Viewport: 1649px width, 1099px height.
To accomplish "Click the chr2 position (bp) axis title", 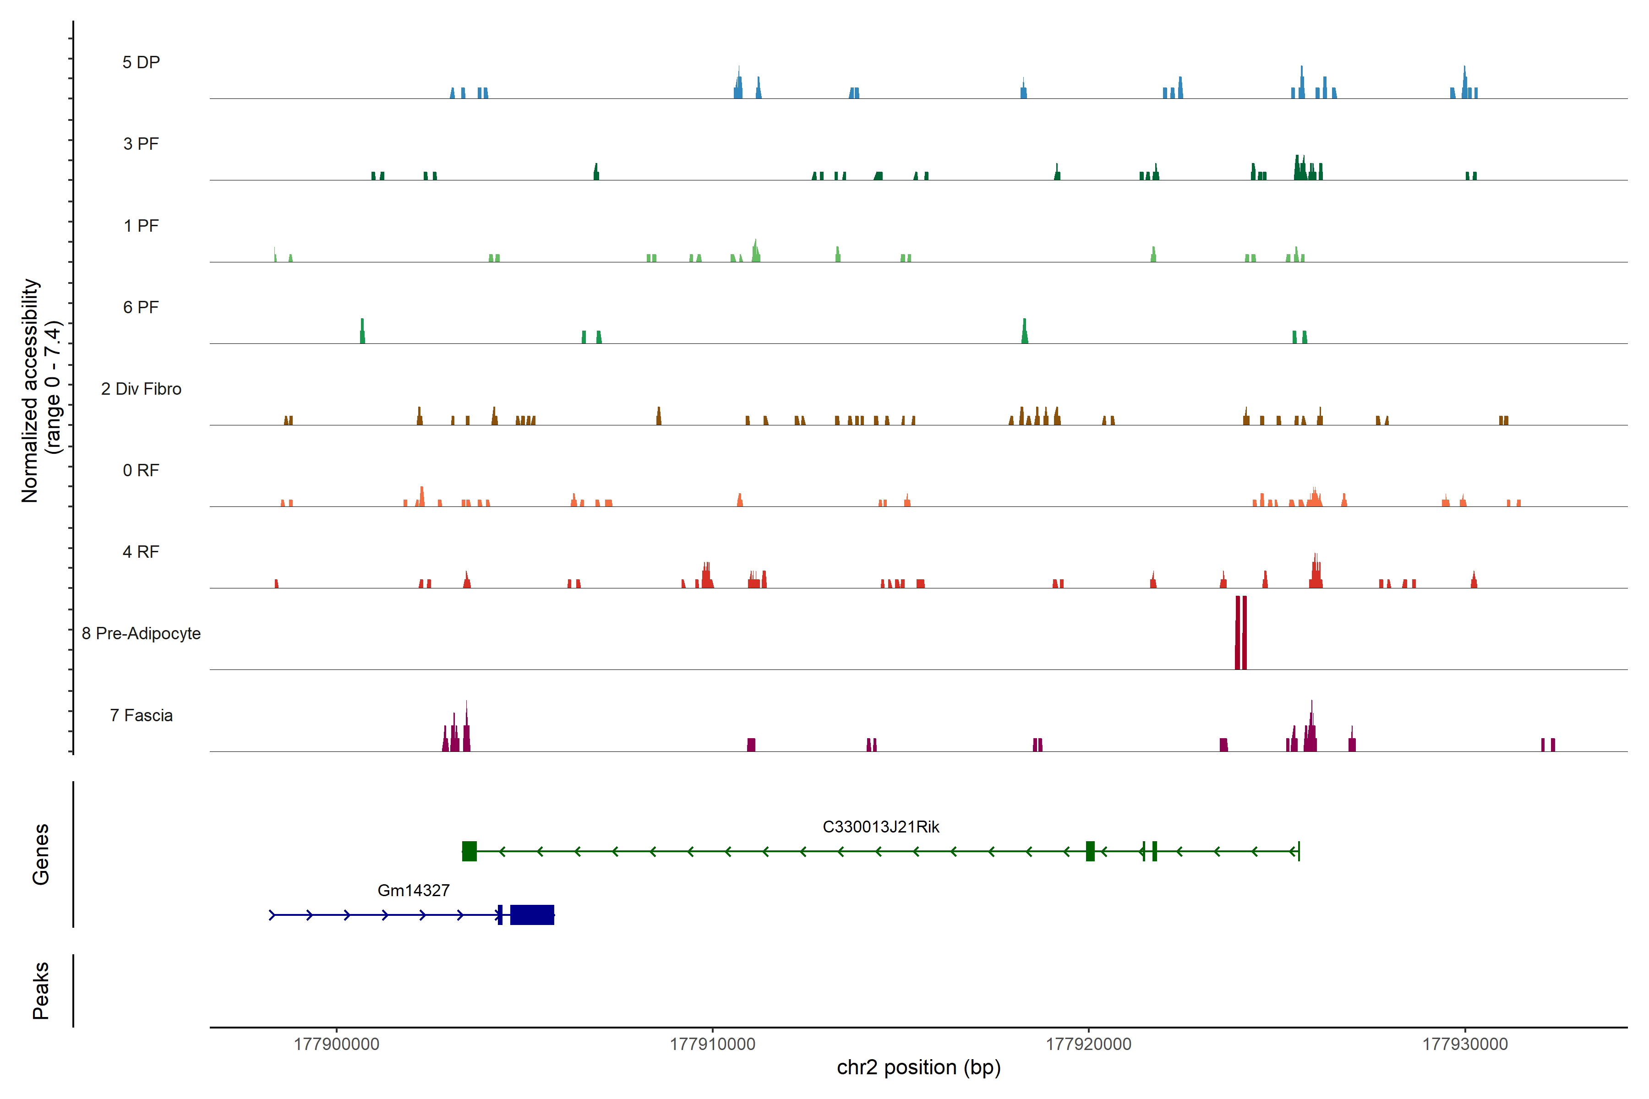I will click(x=918, y=1067).
